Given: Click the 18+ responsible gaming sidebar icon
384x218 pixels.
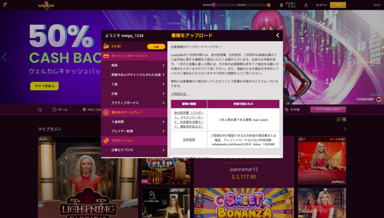Looking at the screenshot, I should point(106,112).
